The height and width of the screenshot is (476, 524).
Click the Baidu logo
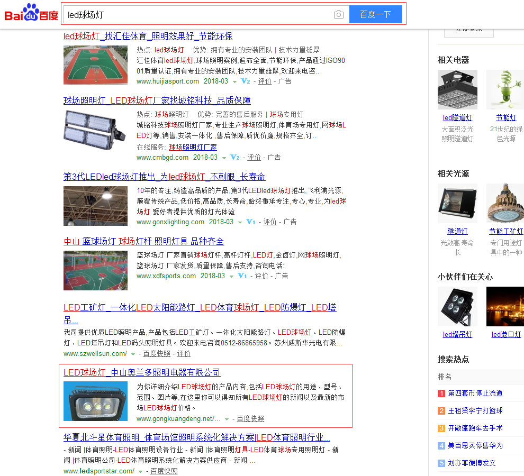tap(31, 13)
